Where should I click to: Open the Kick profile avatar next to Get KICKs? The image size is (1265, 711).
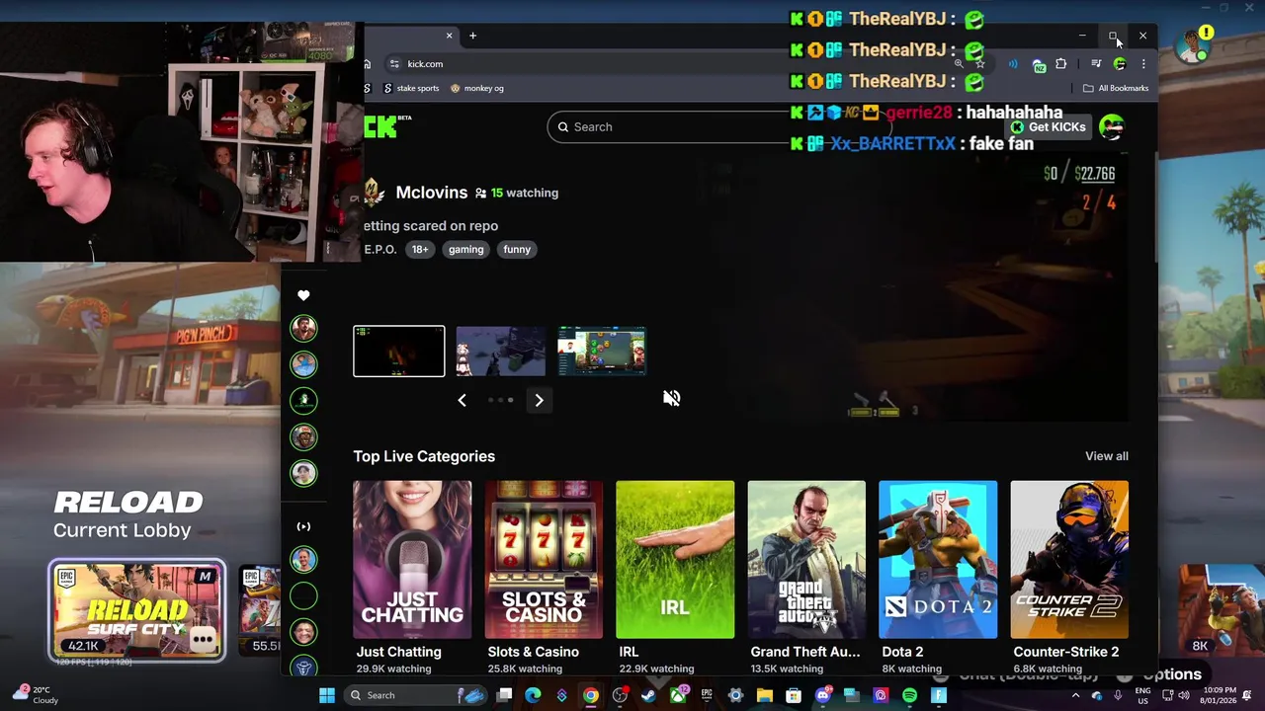[x=1112, y=126]
